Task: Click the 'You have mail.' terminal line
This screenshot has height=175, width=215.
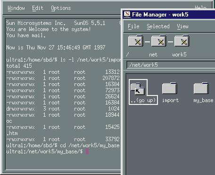Action: (x=26, y=35)
